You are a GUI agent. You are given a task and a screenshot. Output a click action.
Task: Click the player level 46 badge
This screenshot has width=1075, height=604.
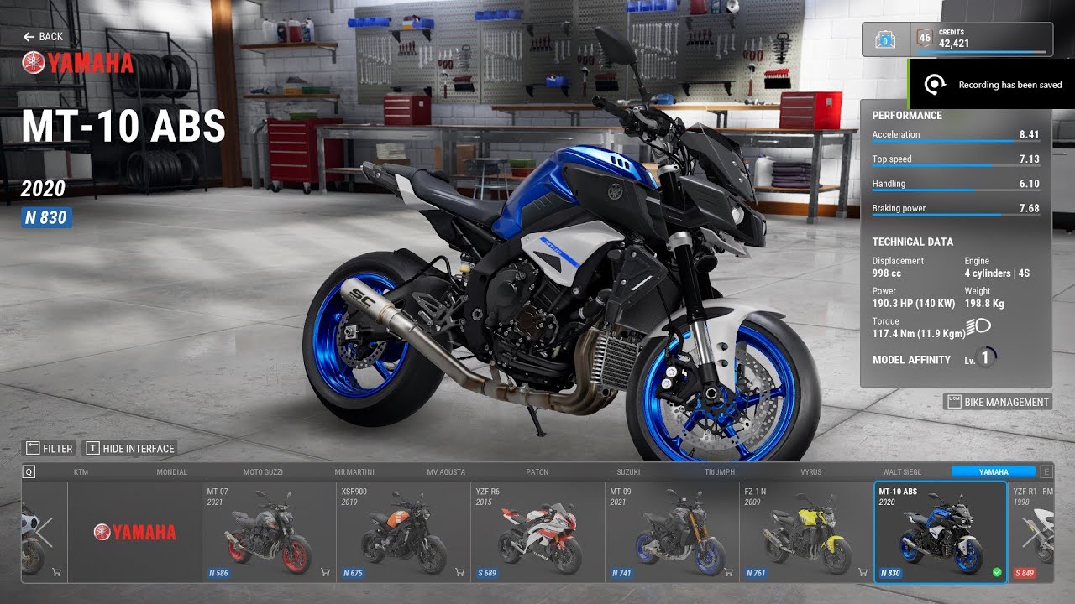pos(925,39)
